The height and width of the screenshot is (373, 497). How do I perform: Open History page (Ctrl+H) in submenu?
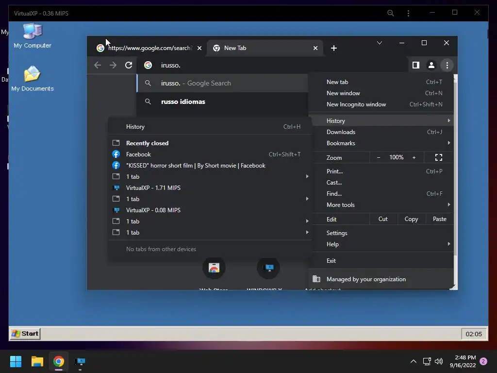[x=210, y=127]
